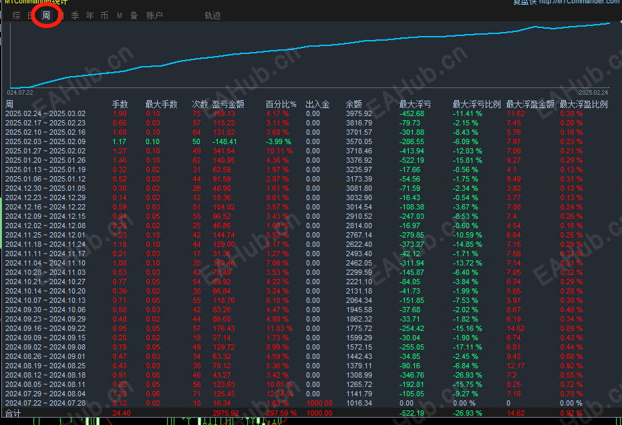Click the 百分比% column header
Screen dimensions: 622x425
pyautogui.click(x=281, y=104)
